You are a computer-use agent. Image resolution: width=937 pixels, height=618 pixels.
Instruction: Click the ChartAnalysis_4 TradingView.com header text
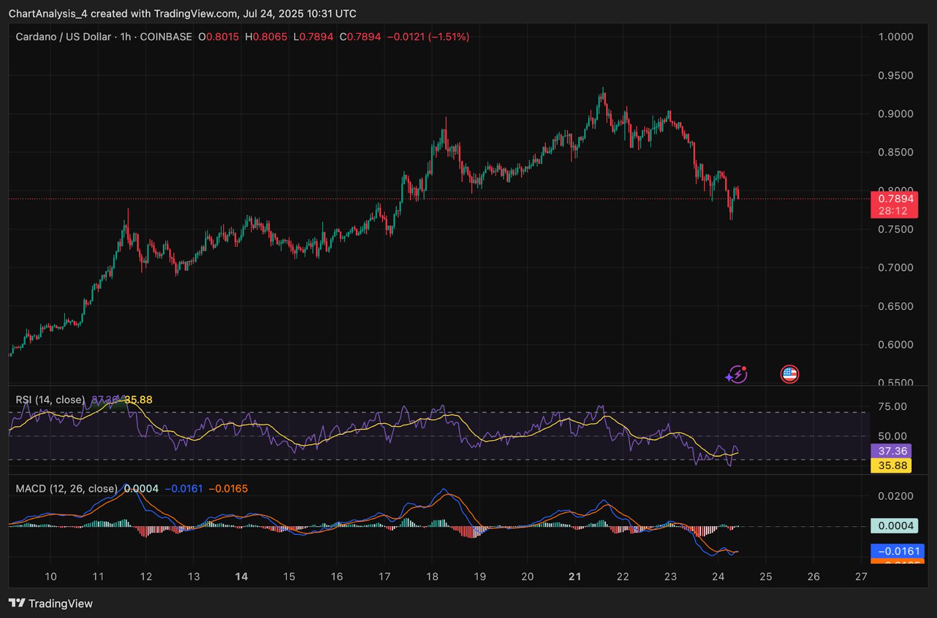point(182,13)
